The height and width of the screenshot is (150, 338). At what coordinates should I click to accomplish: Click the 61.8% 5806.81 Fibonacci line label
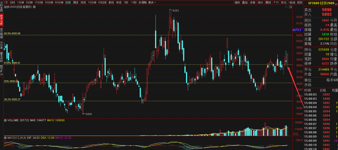pyautogui.click(x=12, y=63)
